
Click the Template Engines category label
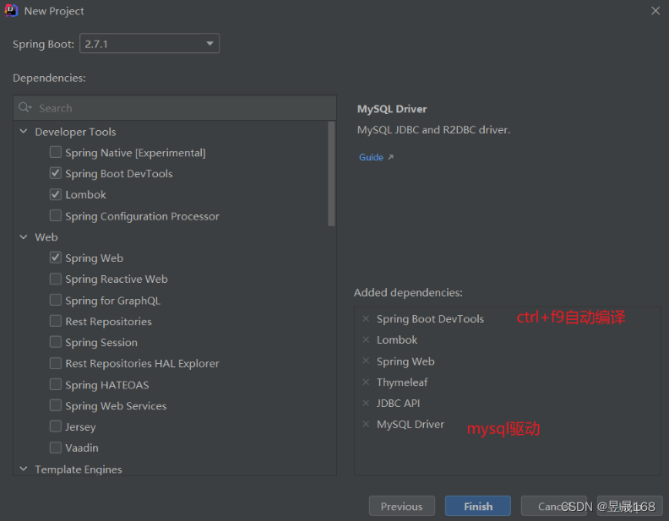coord(78,469)
